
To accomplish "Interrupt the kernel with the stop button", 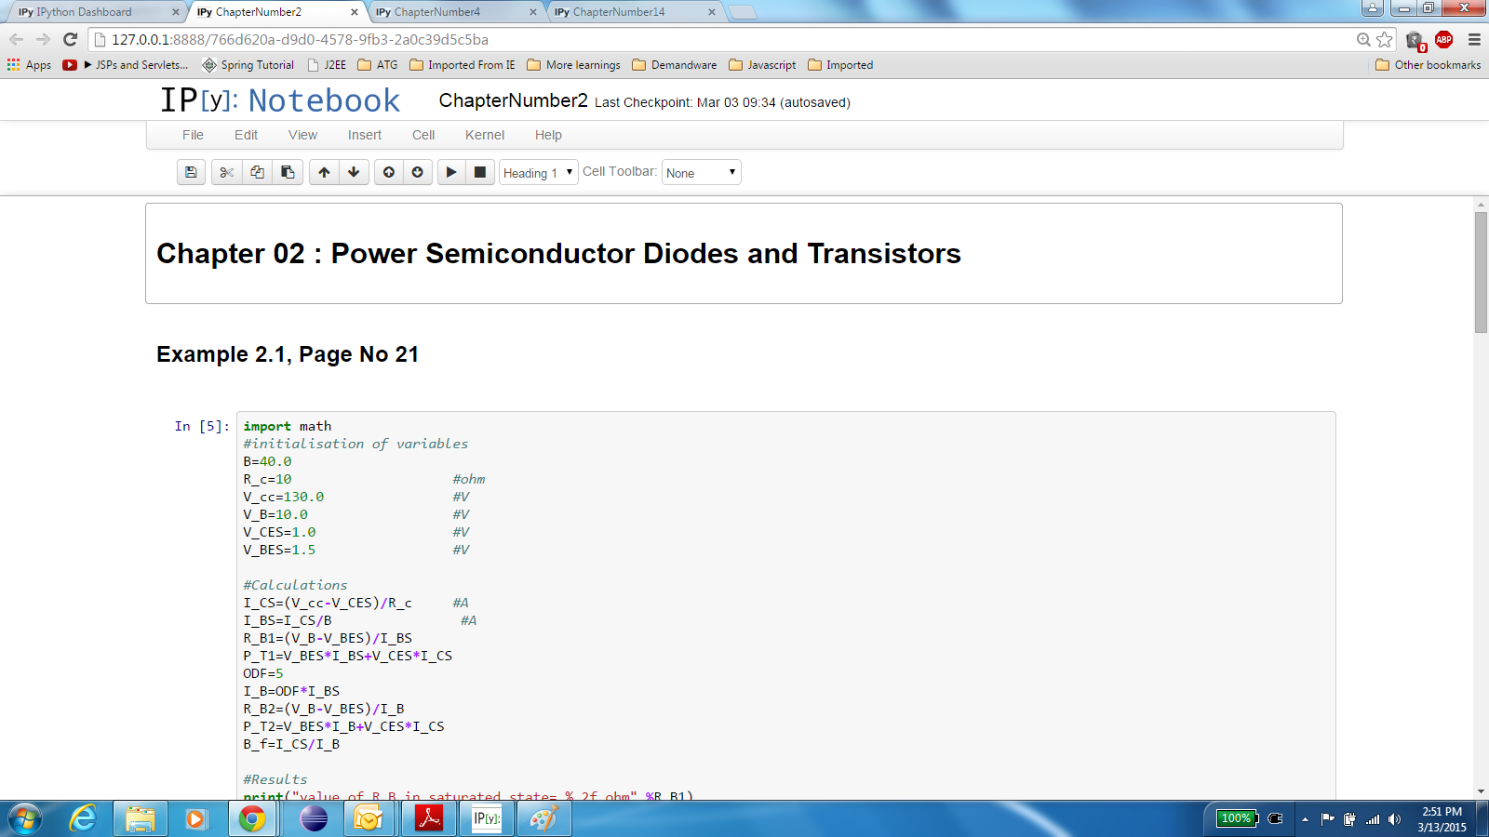I will [x=480, y=172].
